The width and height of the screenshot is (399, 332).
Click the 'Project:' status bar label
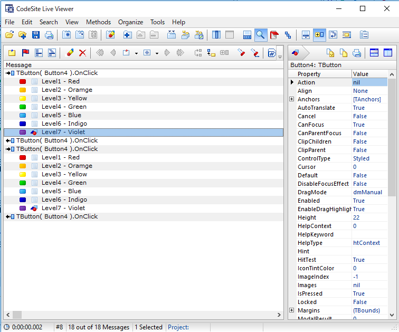click(178, 327)
